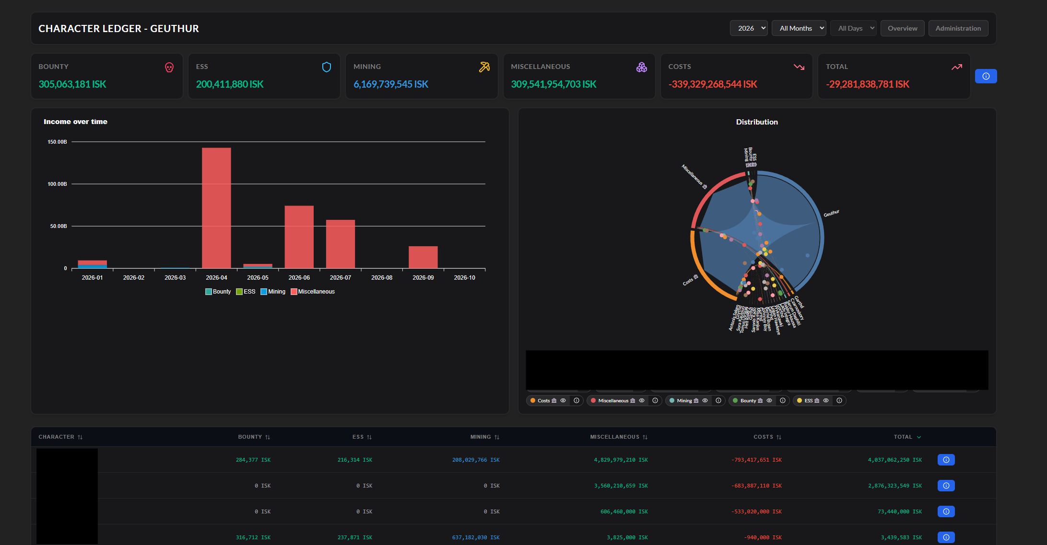Sort table by ESS column header
This screenshot has width=1047, height=545.
coord(362,437)
